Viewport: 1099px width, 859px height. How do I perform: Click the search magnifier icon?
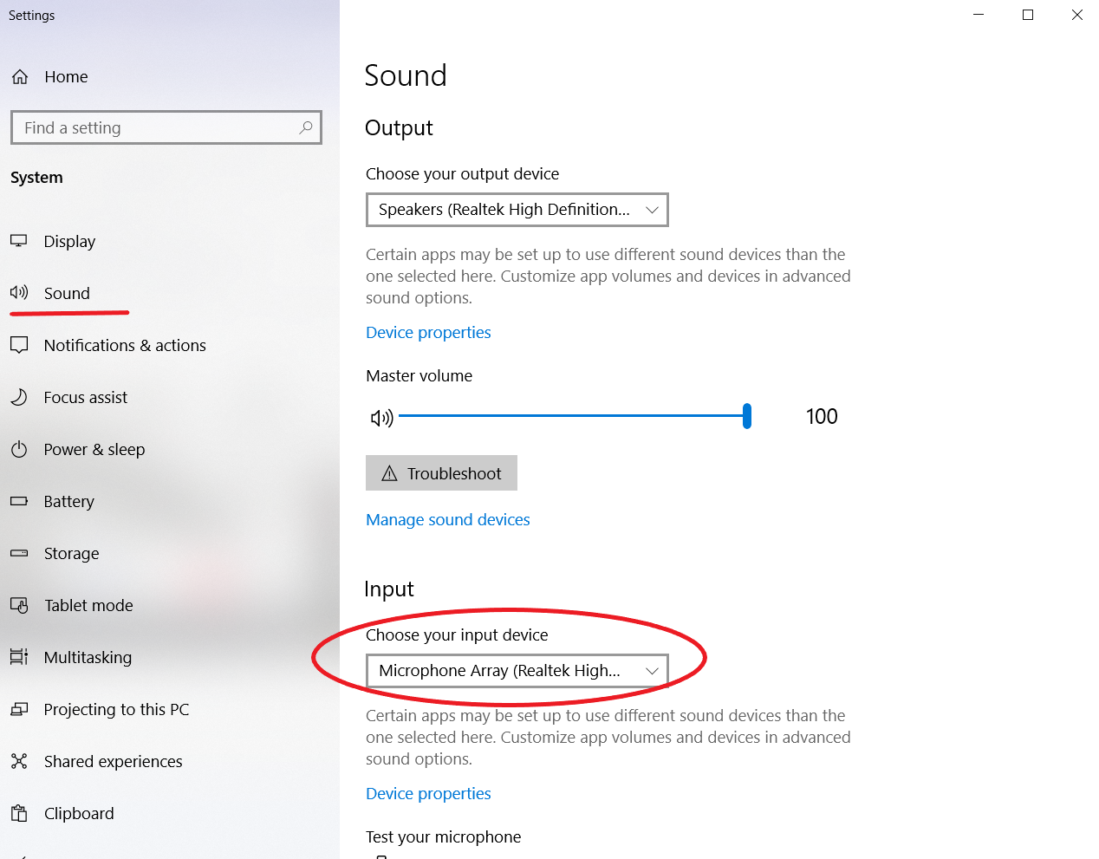pyautogui.click(x=306, y=127)
